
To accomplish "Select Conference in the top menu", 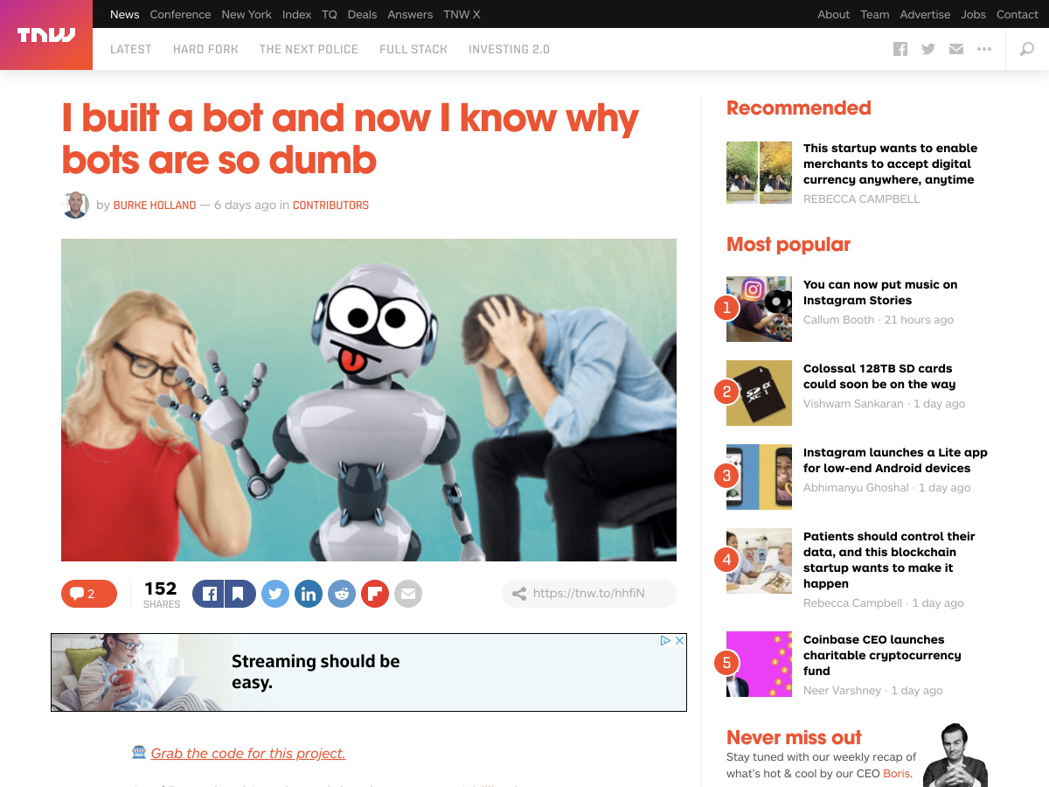I will [x=180, y=14].
